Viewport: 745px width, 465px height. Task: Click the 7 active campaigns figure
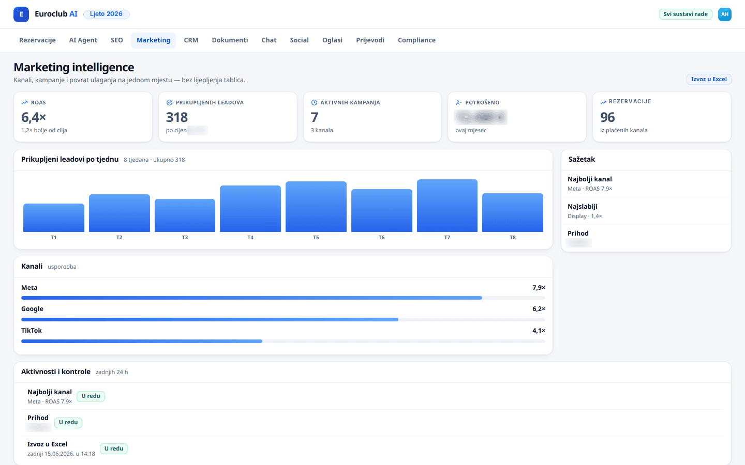(x=315, y=117)
